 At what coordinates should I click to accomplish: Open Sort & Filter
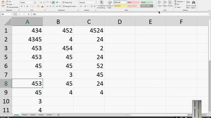click(188, 5)
